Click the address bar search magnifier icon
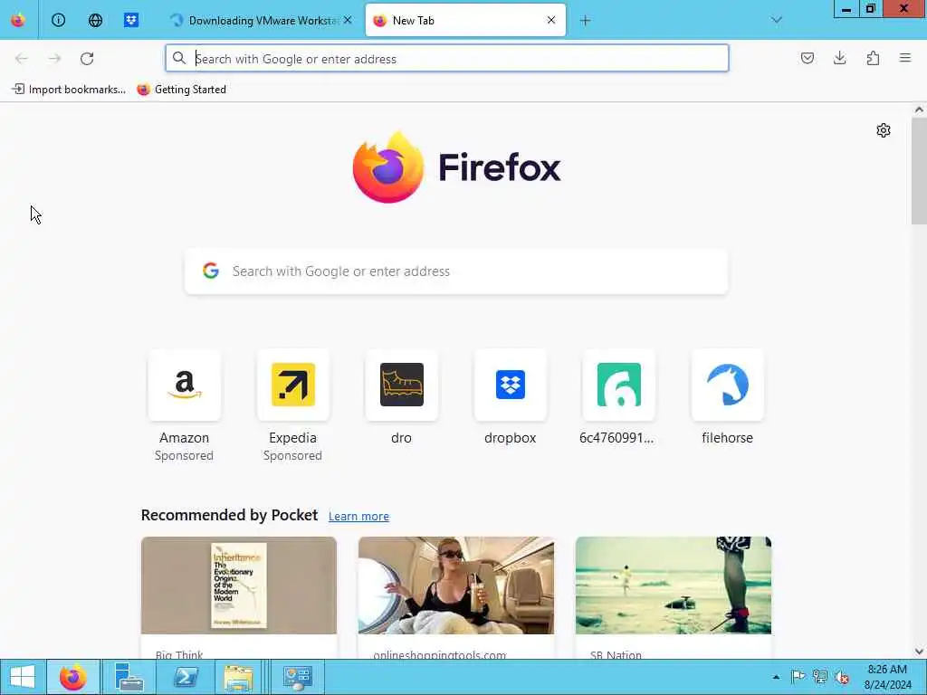Screen dimensions: 927x695 coord(179,58)
